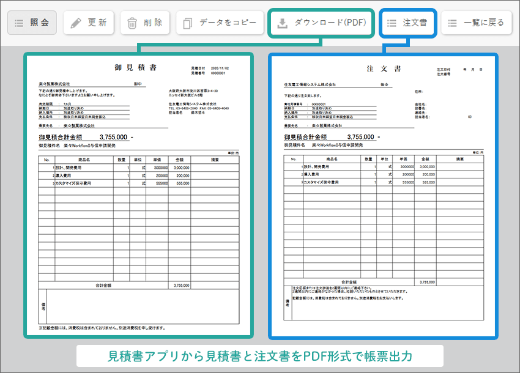Screen dimensions: 520x373
Task: Click the 3,000,000 amount in the estimate table
Action: 182,168
